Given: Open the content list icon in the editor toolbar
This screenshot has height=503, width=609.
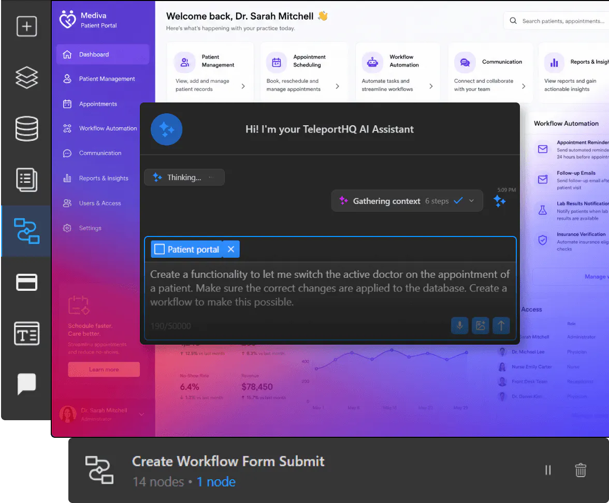Looking at the screenshot, I should (x=26, y=180).
